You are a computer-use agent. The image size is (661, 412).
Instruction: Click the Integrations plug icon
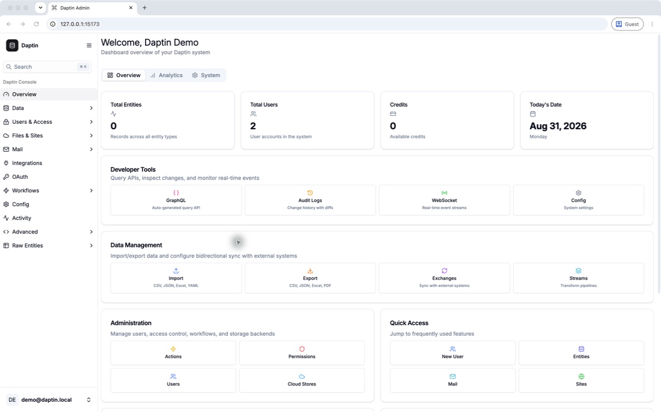tap(6, 163)
